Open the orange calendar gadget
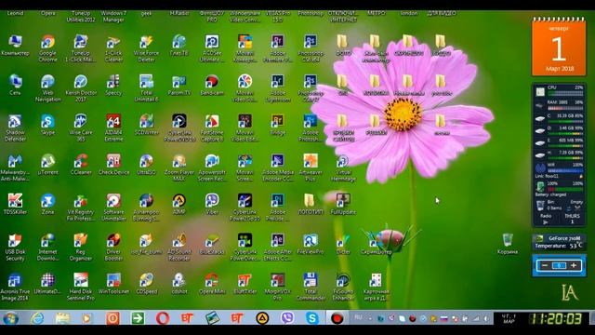595x335 pixels. point(559,47)
